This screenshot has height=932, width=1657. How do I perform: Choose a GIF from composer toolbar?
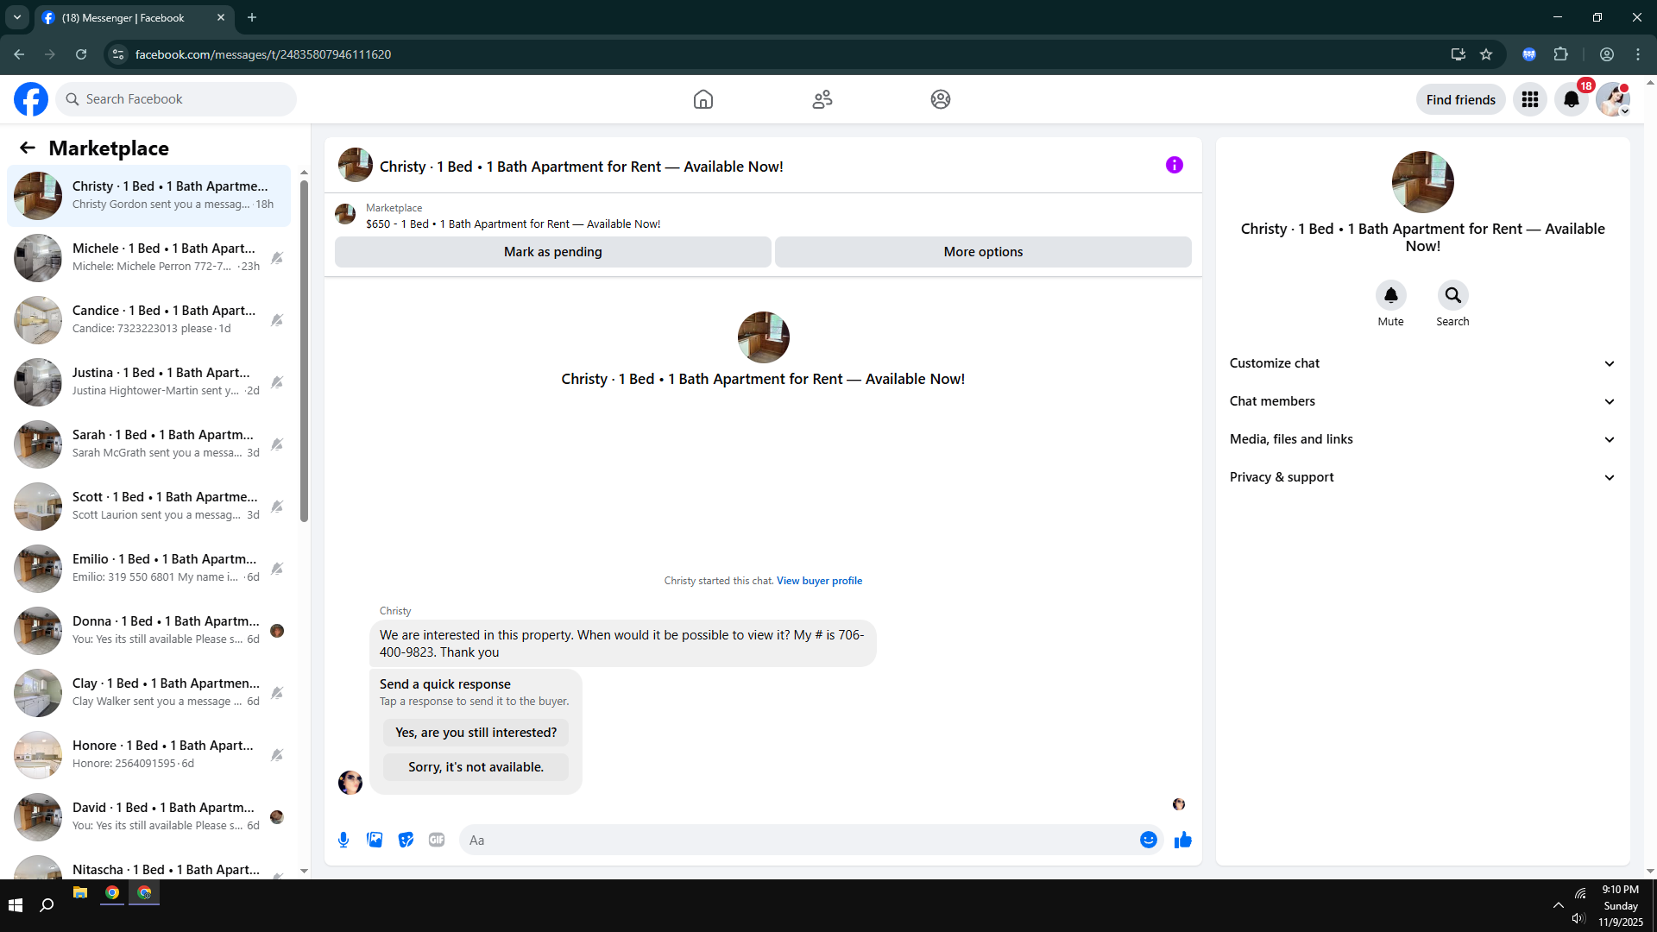click(x=437, y=840)
